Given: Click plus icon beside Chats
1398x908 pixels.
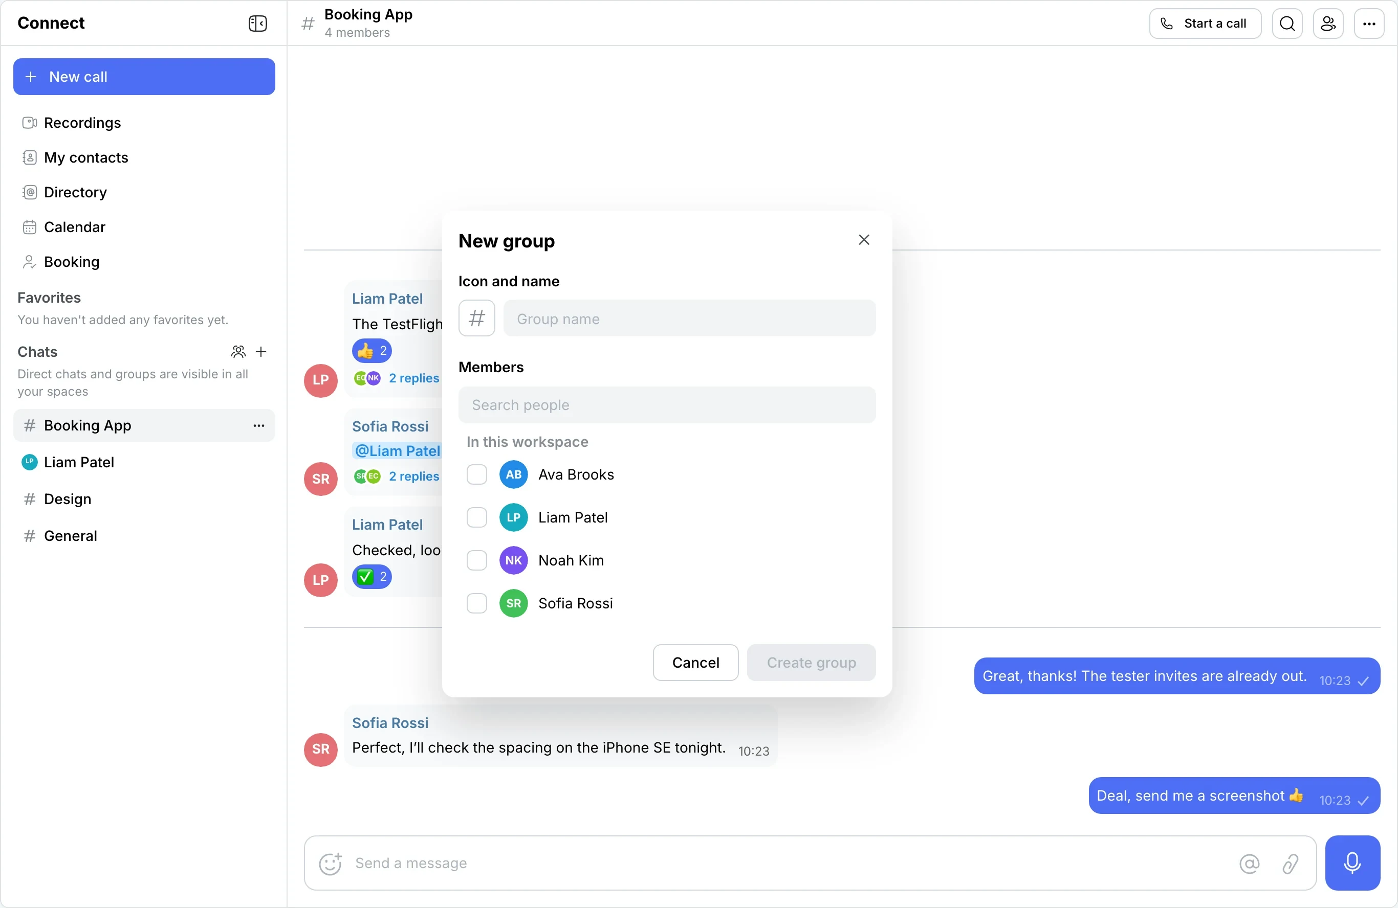Looking at the screenshot, I should [x=261, y=352].
